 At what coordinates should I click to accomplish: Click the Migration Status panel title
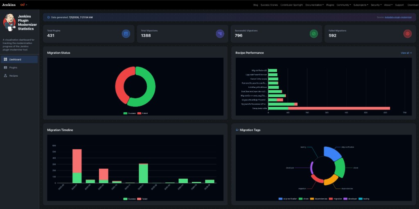point(59,53)
